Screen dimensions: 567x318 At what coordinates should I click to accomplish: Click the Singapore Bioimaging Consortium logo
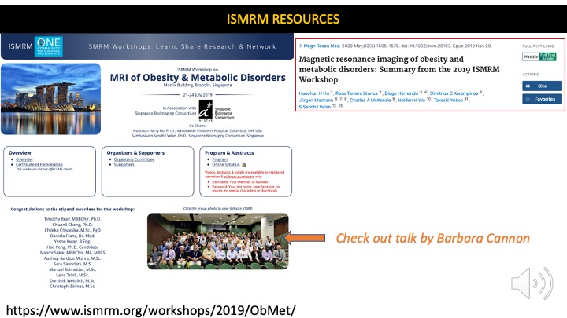[x=206, y=108]
